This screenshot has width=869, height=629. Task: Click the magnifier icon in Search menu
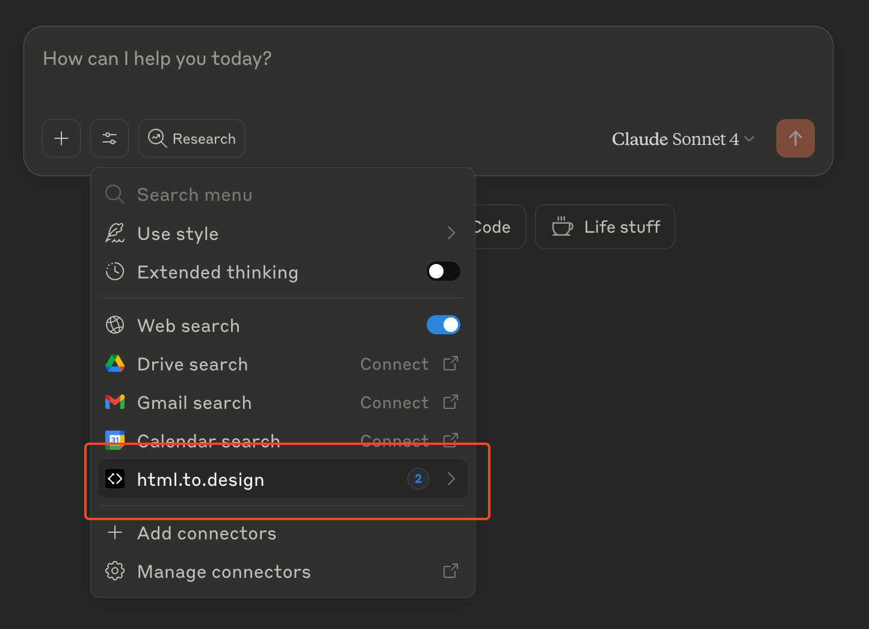point(114,195)
